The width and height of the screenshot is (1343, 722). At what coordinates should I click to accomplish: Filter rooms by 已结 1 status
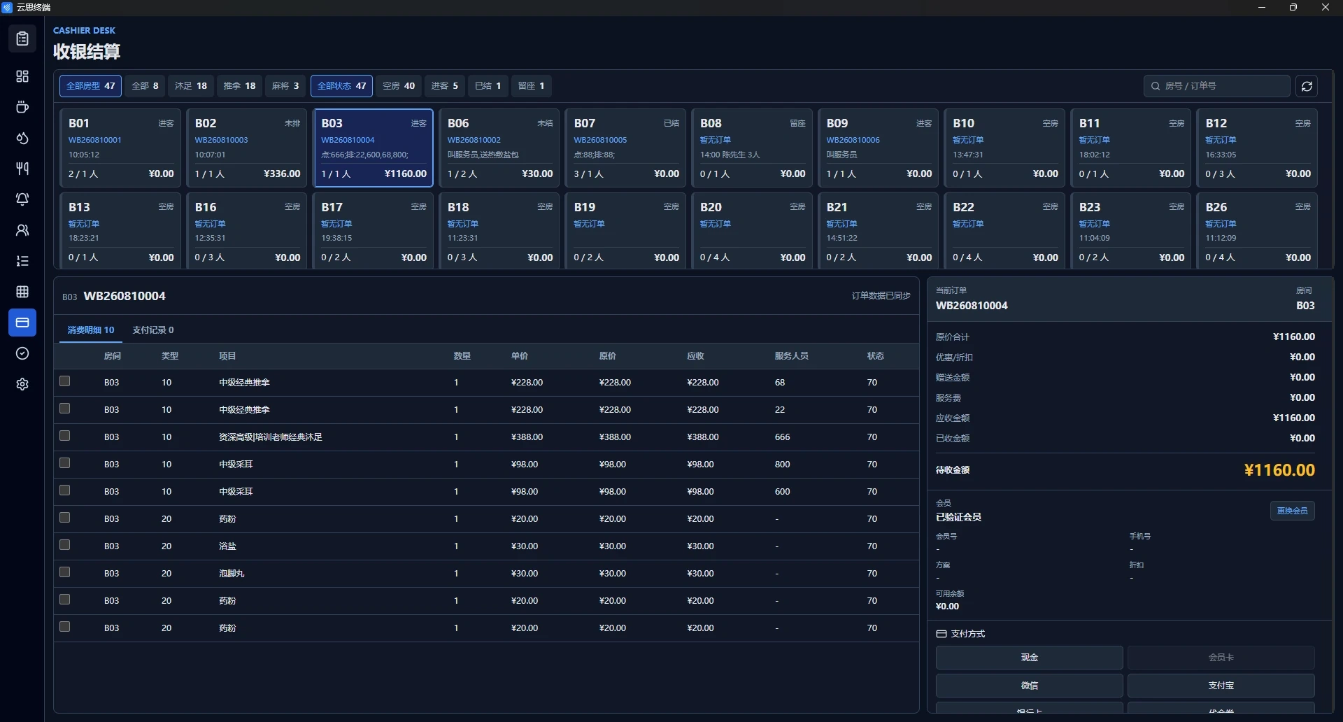click(488, 86)
